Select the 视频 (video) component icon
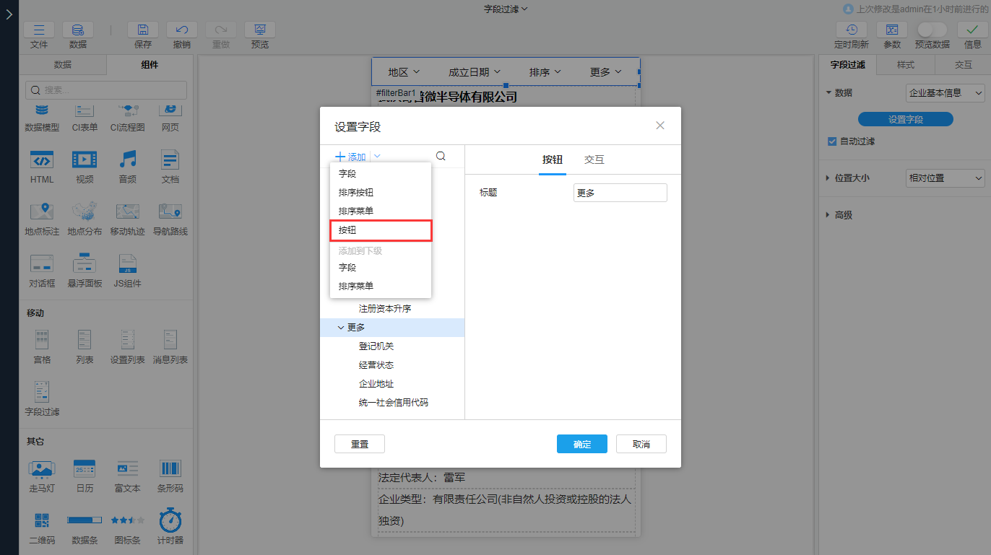 pyautogui.click(x=85, y=167)
